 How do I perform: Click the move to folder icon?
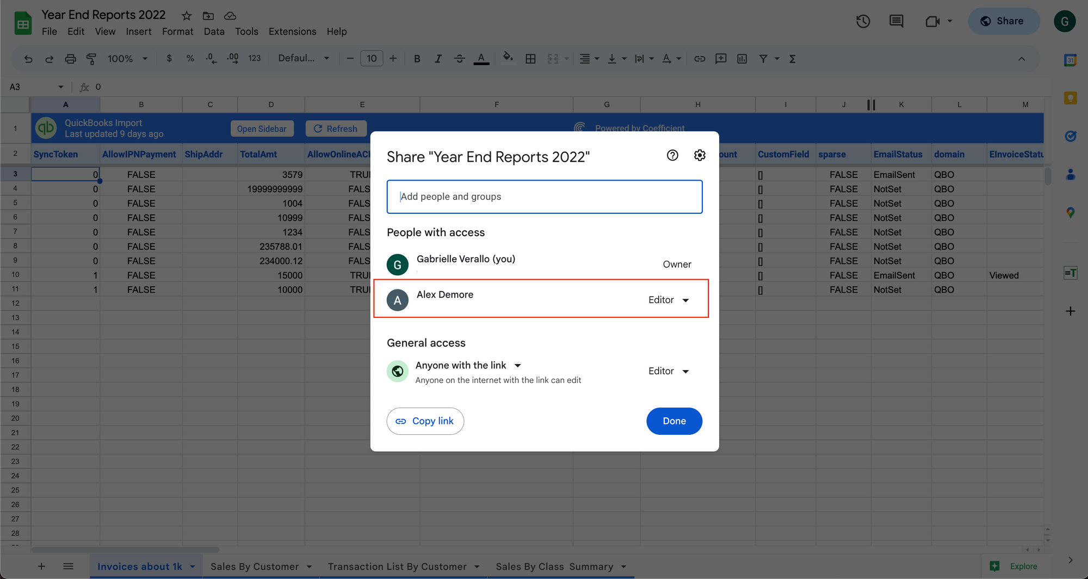coord(208,16)
